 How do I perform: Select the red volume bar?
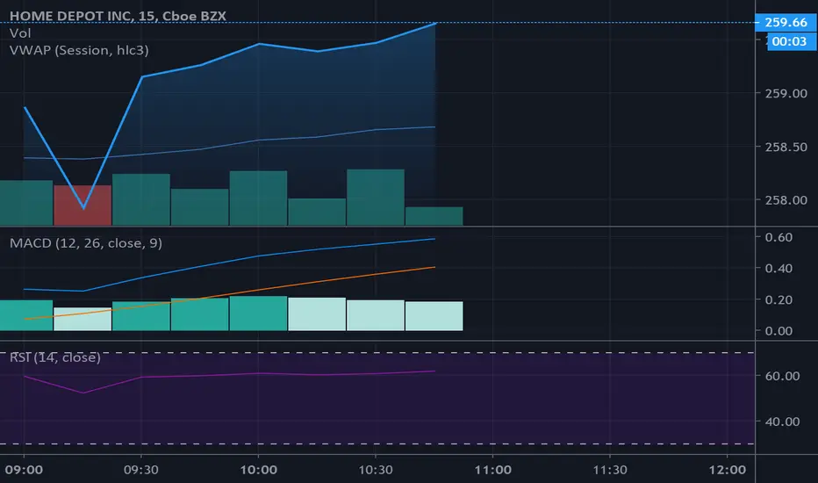click(x=83, y=205)
